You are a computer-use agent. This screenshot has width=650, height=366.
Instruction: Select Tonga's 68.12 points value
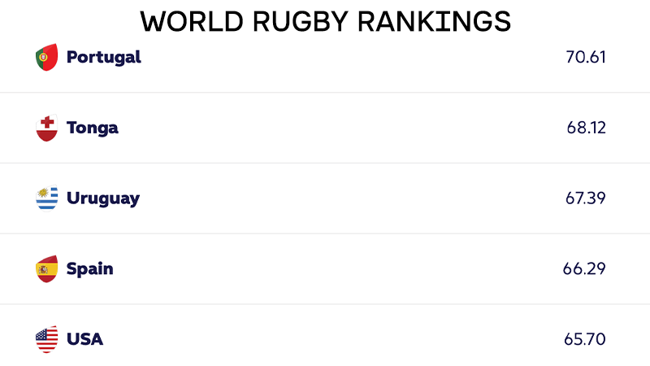click(586, 128)
